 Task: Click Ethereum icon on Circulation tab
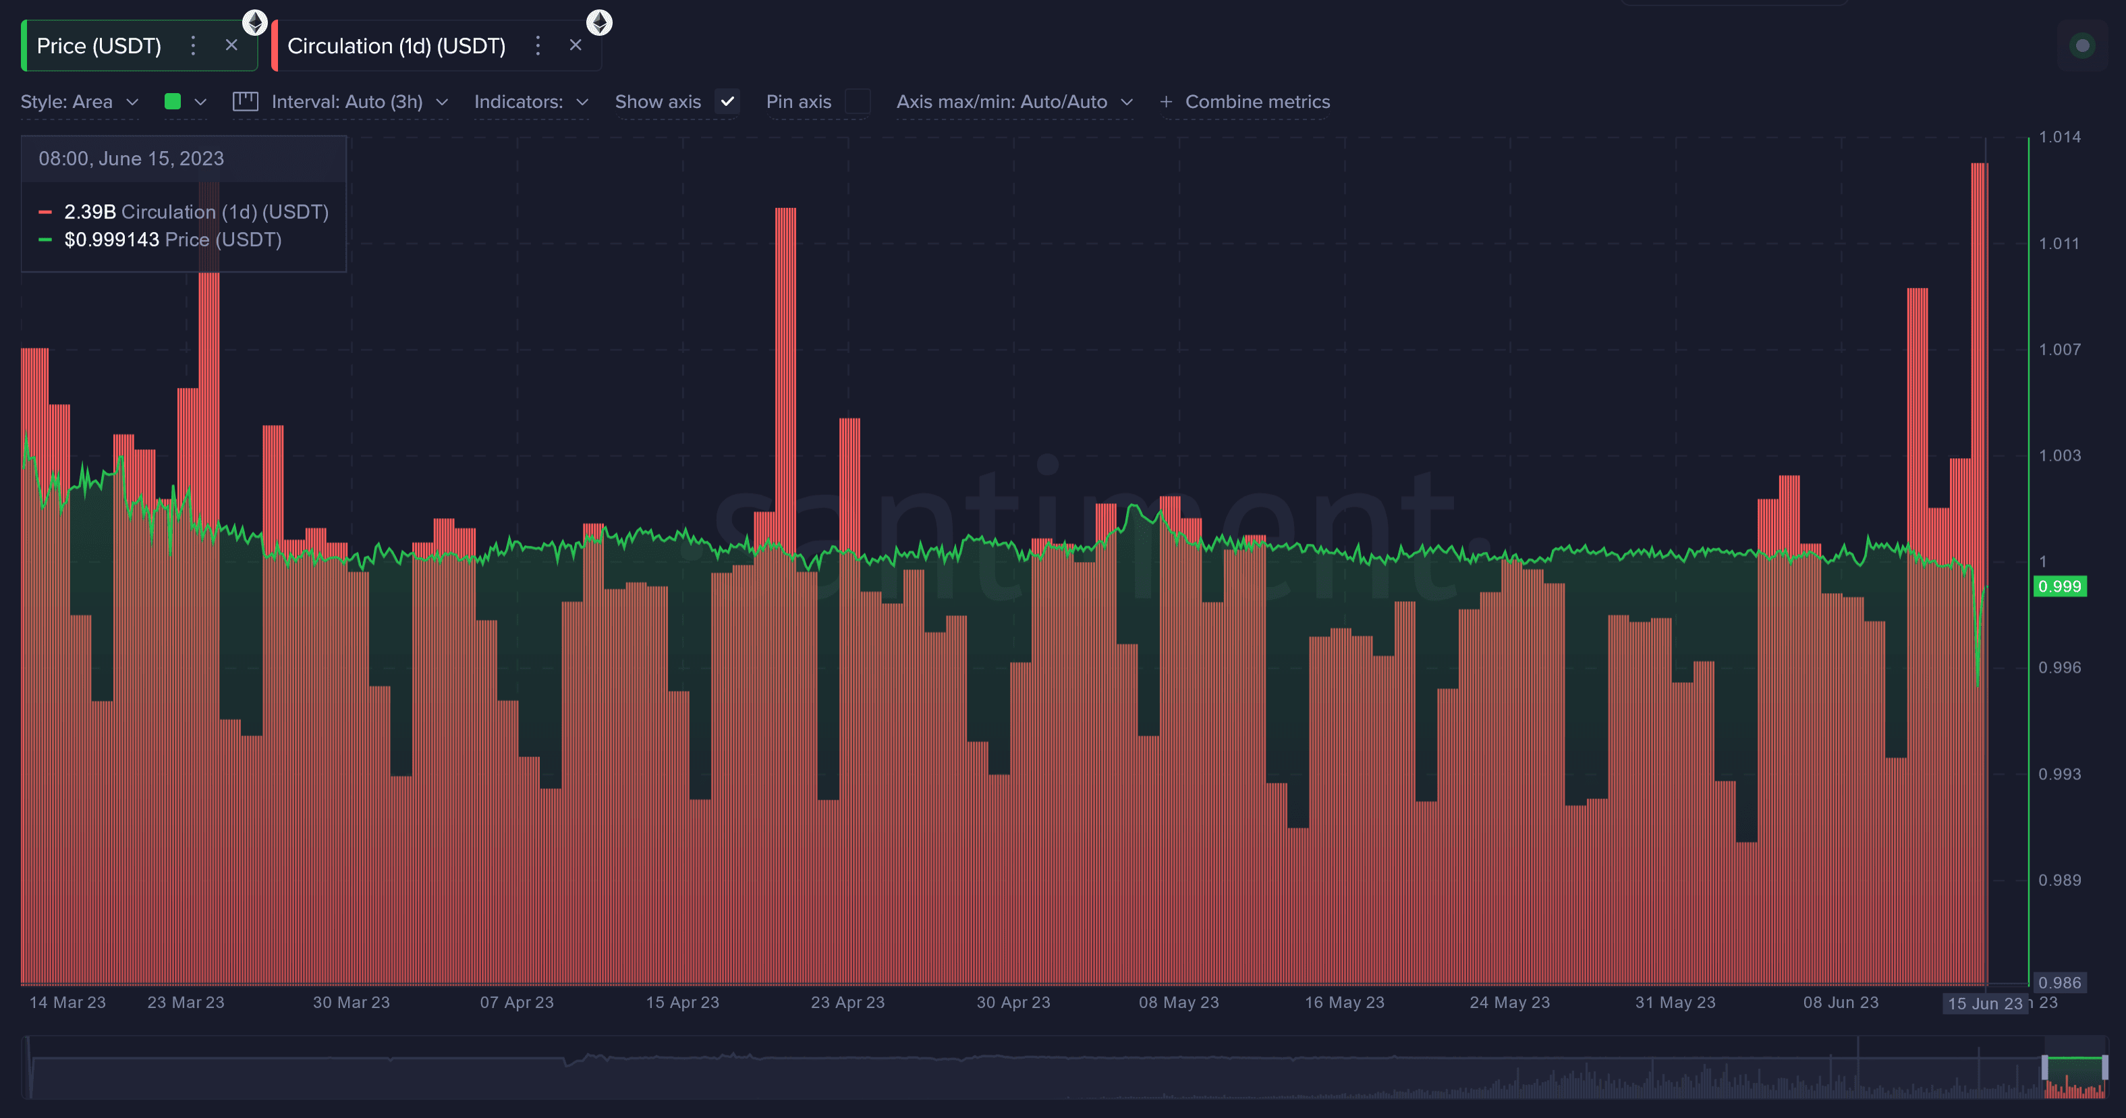[599, 22]
